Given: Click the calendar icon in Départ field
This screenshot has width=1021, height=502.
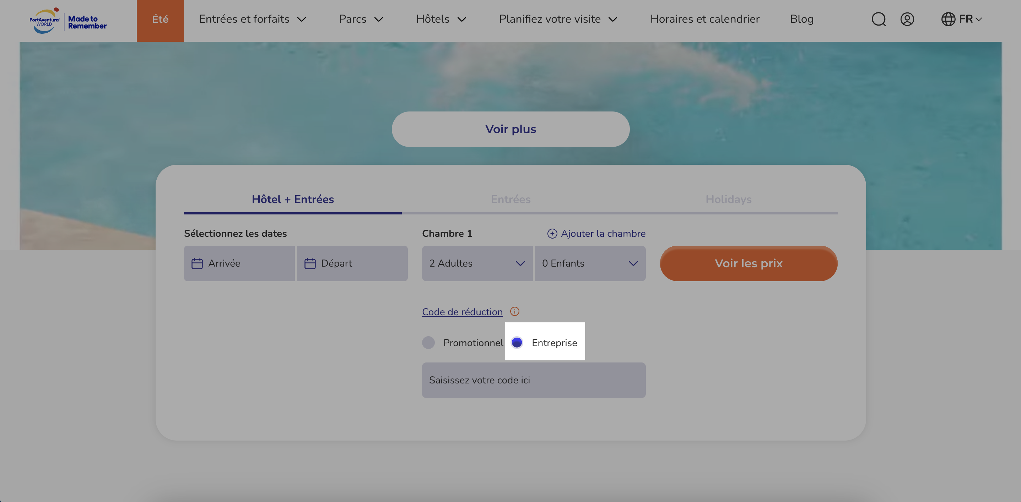Looking at the screenshot, I should click(310, 263).
